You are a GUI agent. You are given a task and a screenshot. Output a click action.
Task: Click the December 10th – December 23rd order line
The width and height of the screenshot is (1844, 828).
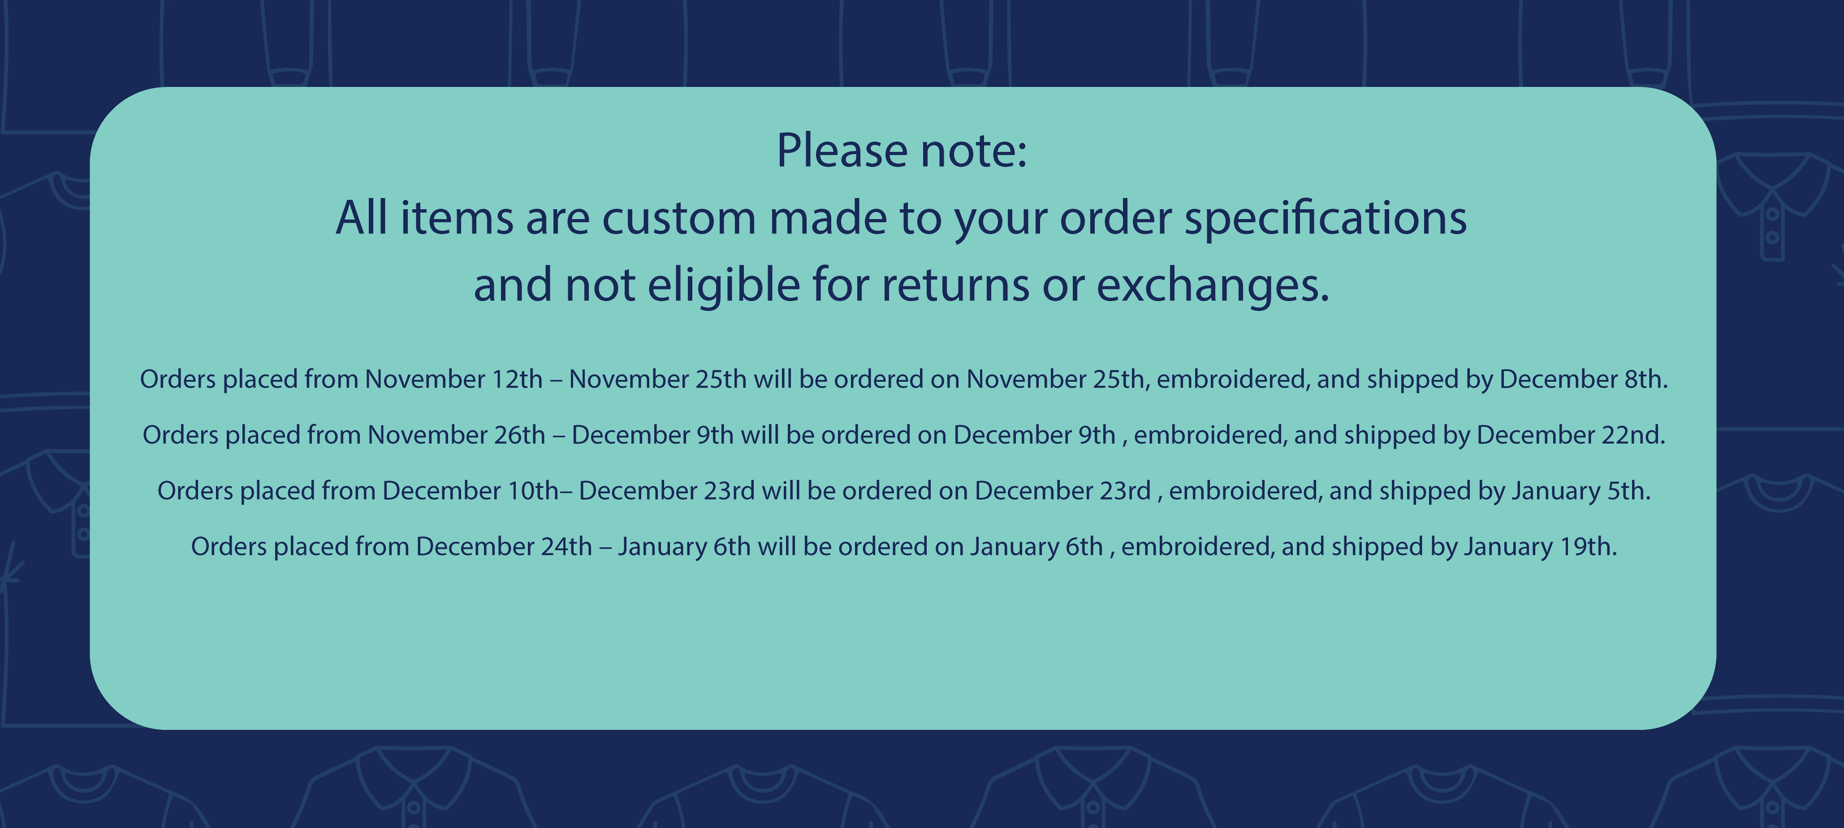pos(903,491)
